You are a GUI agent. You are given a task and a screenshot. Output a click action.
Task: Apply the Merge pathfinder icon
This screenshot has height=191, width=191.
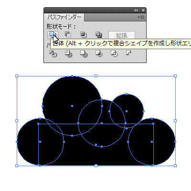[x=84, y=53]
